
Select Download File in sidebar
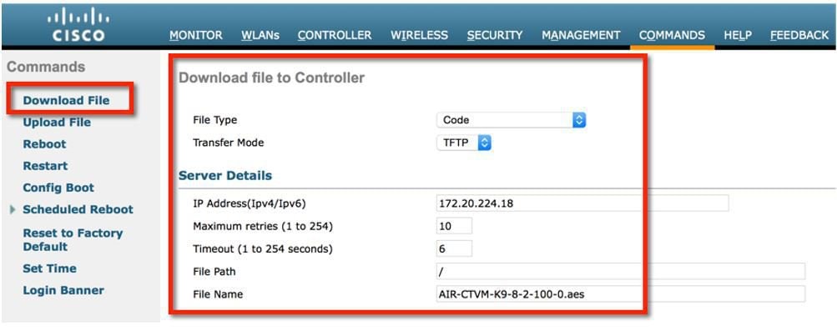tap(66, 100)
